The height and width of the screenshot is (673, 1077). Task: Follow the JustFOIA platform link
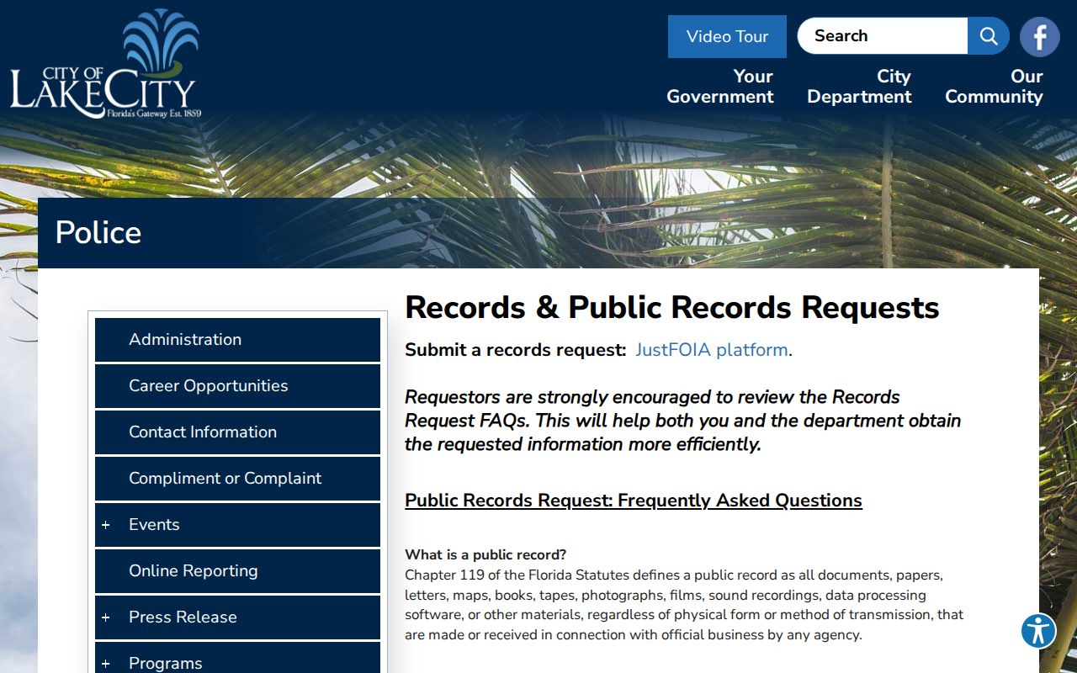tap(712, 350)
